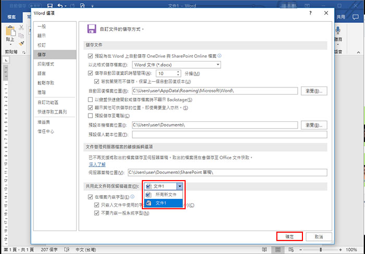Click the ruler tab selector icon

coord(6,60)
